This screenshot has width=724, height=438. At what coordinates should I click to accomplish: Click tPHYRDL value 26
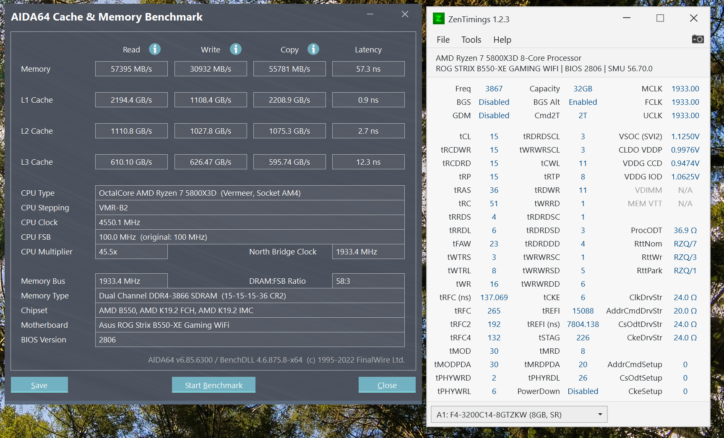583,378
